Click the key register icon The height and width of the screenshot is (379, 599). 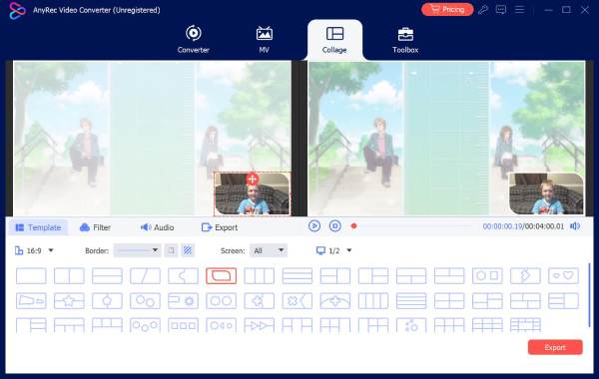point(483,10)
